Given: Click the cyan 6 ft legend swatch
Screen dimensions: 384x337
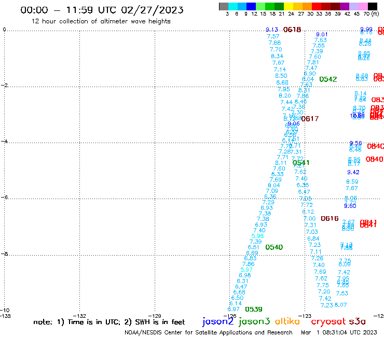Looking at the screenshot, I should coord(232,6).
